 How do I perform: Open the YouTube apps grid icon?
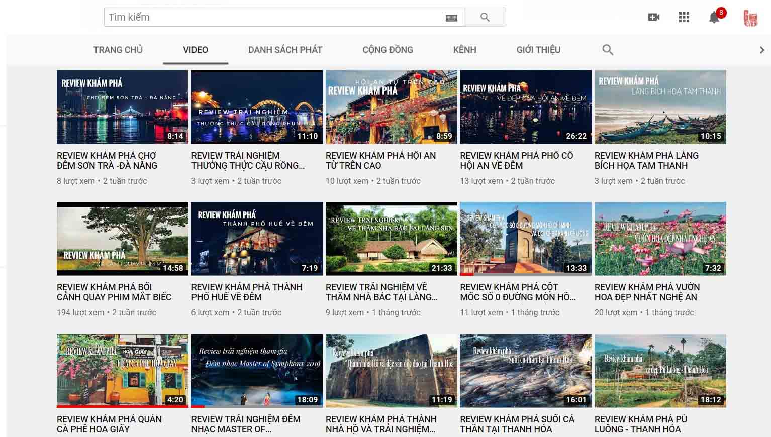(x=684, y=17)
